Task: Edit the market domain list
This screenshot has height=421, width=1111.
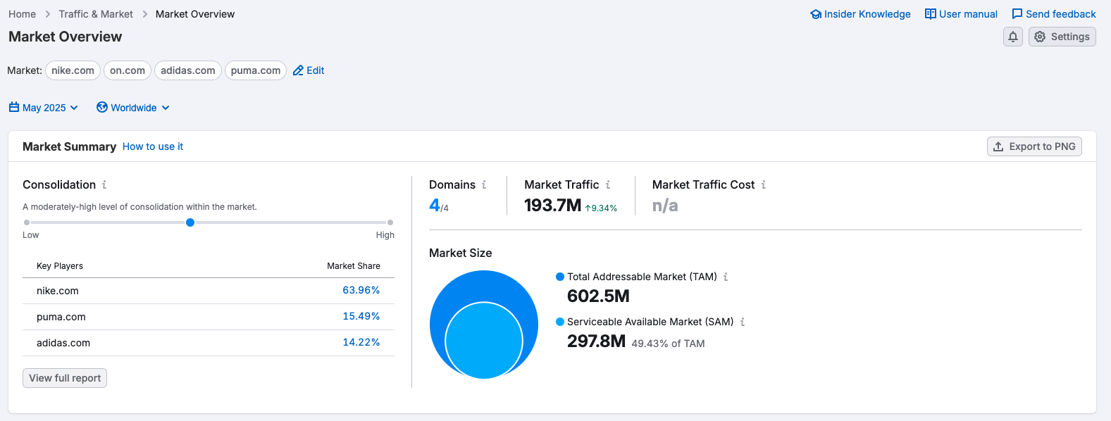Action: coord(309,70)
